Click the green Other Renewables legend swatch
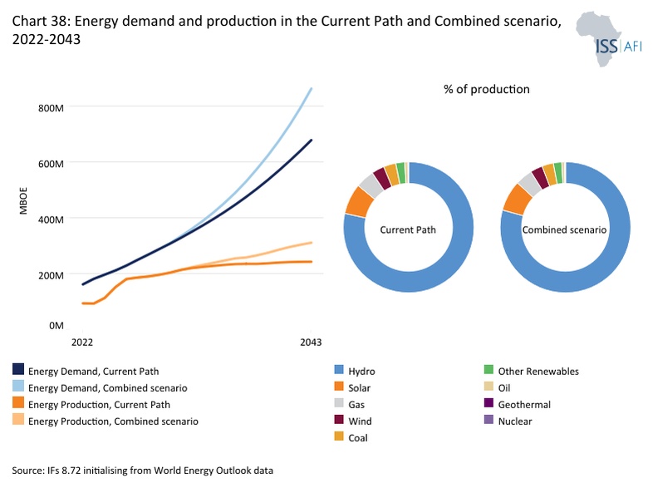653x488 pixels. tap(489, 370)
